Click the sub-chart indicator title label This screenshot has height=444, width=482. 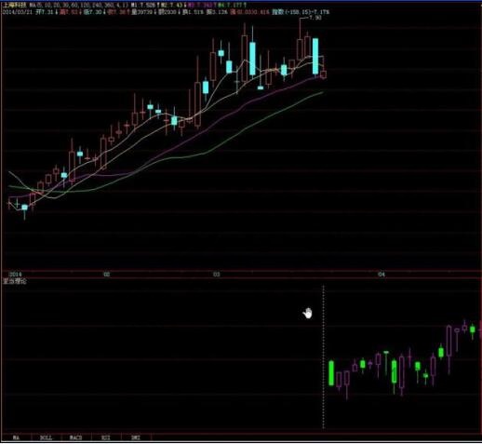click(x=15, y=281)
